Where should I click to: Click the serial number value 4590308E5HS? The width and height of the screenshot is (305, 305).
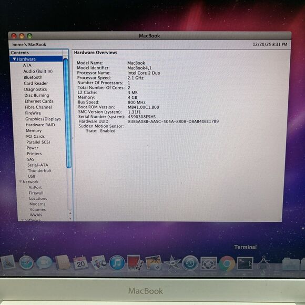141,117
